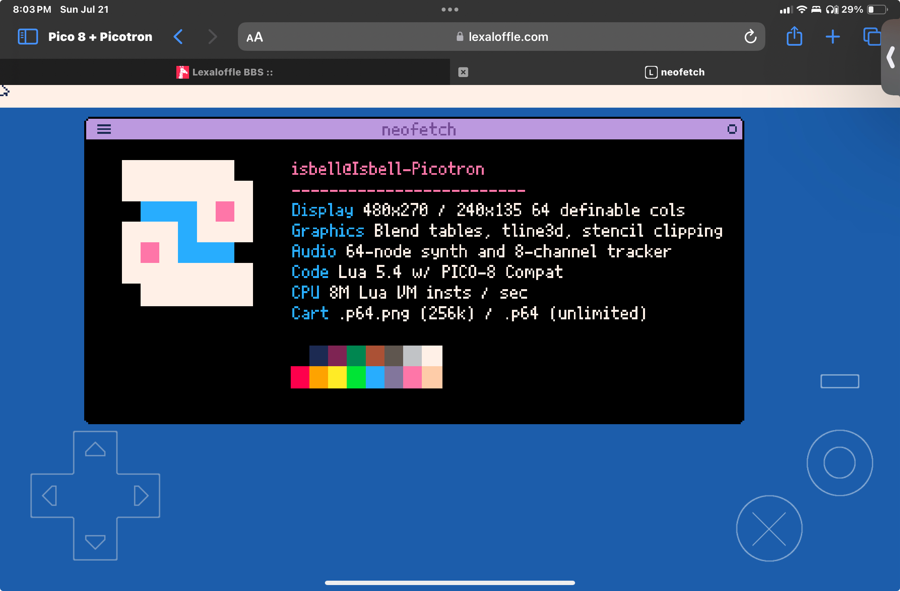Tap the battery indicator in status bar

[x=877, y=10]
